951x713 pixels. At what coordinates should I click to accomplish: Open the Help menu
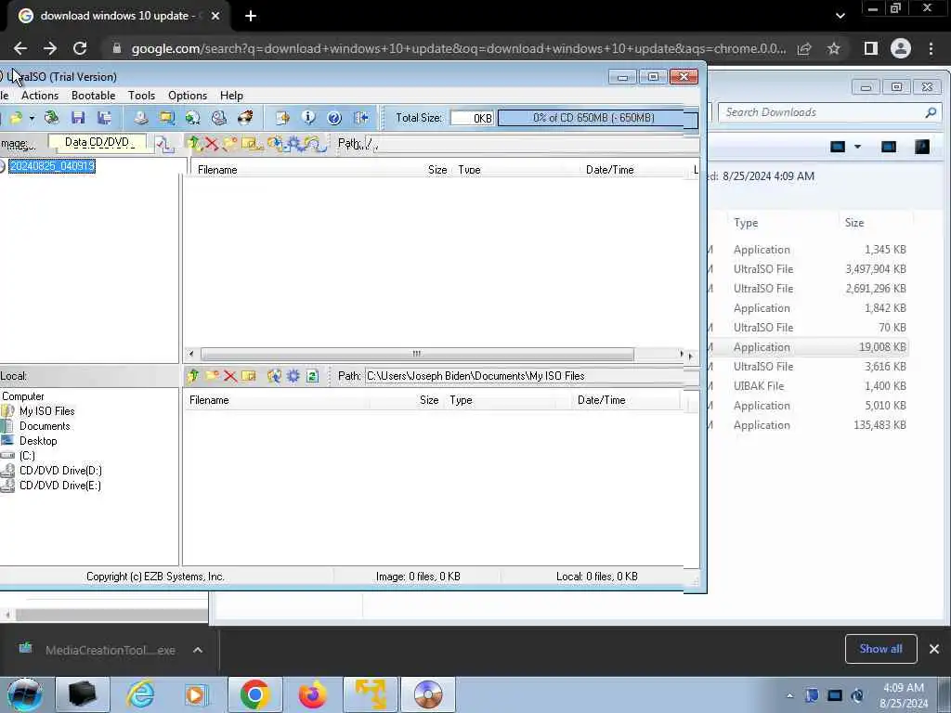[231, 96]
